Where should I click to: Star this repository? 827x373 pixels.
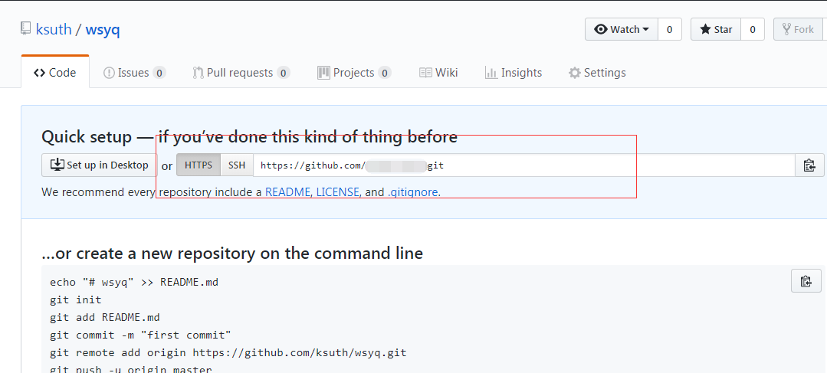[x=716, y=29]
